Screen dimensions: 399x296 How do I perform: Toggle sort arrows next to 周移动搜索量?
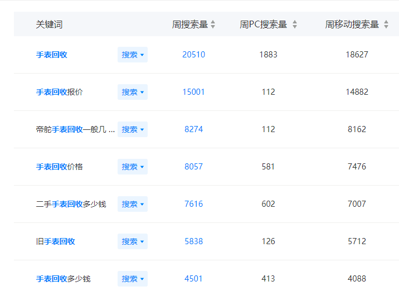[387, 25]
